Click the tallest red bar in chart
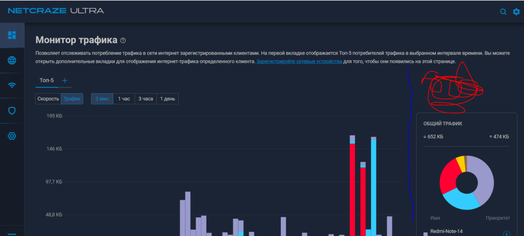 [352, 189]
